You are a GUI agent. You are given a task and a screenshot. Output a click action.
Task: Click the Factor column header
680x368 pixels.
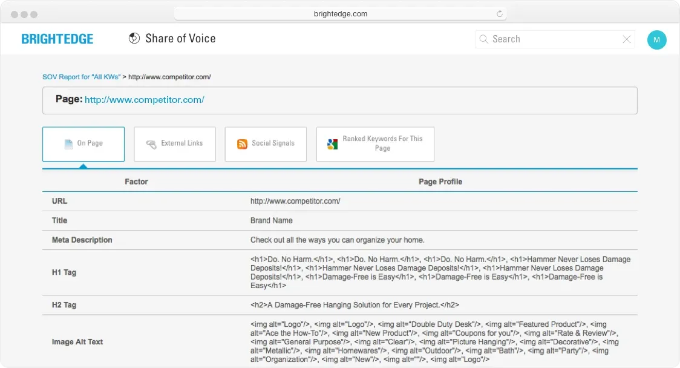(x=136, y=182)
